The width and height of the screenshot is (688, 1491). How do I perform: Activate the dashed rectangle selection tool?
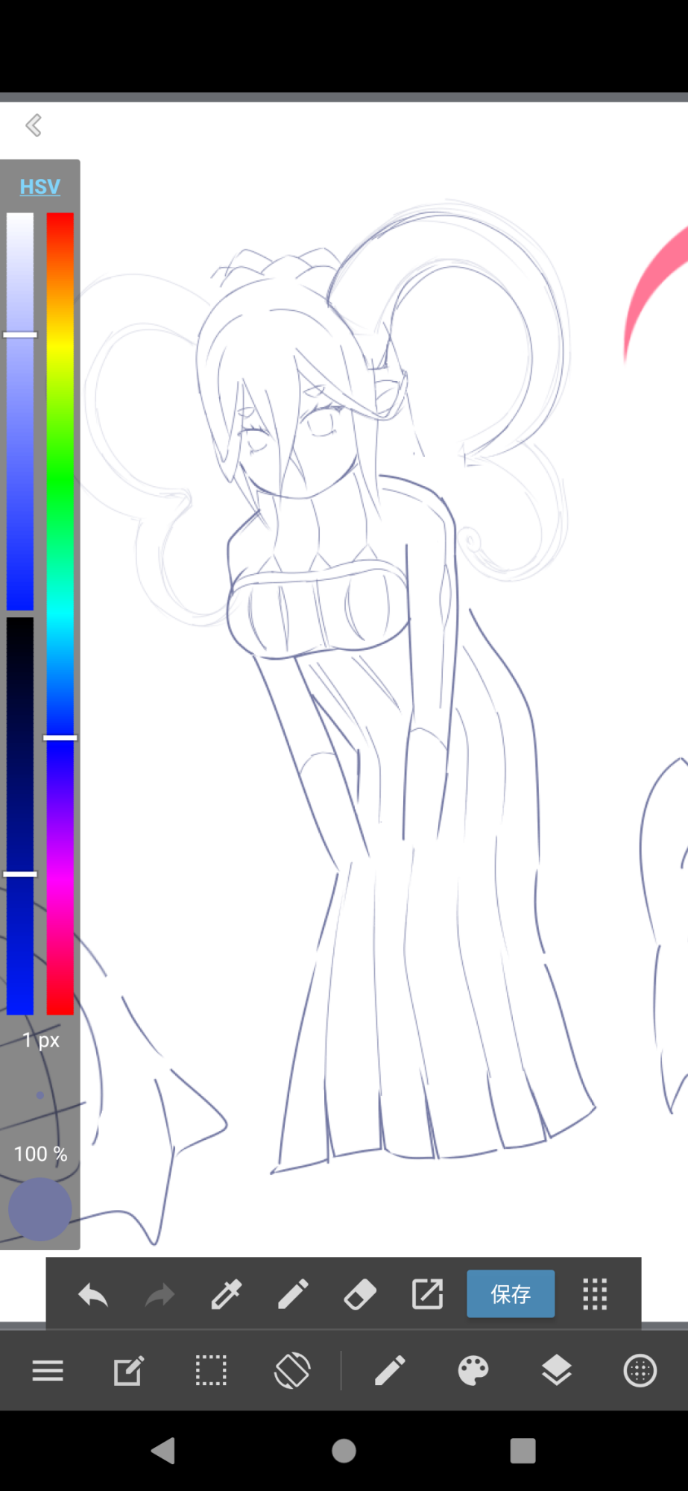click(x=211, y=1370)
